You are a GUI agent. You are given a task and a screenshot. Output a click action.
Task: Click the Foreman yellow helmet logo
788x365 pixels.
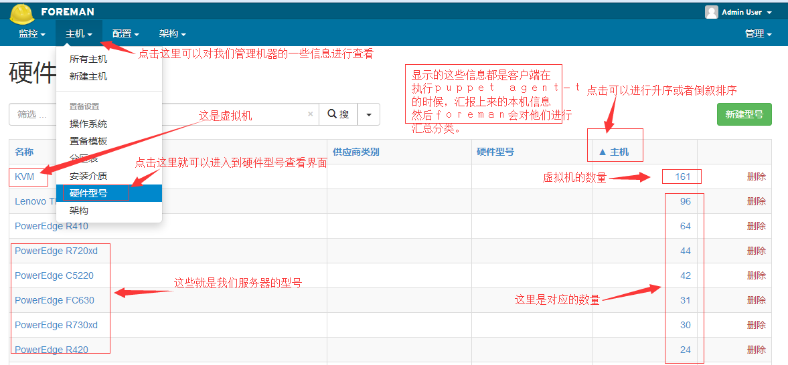pos(21,13)
